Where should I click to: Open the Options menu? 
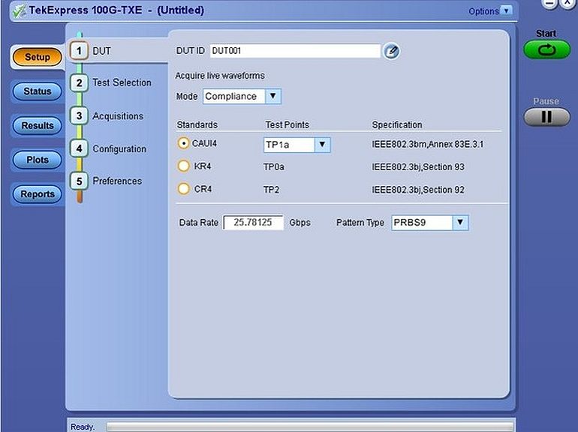(x=490, y=11)
